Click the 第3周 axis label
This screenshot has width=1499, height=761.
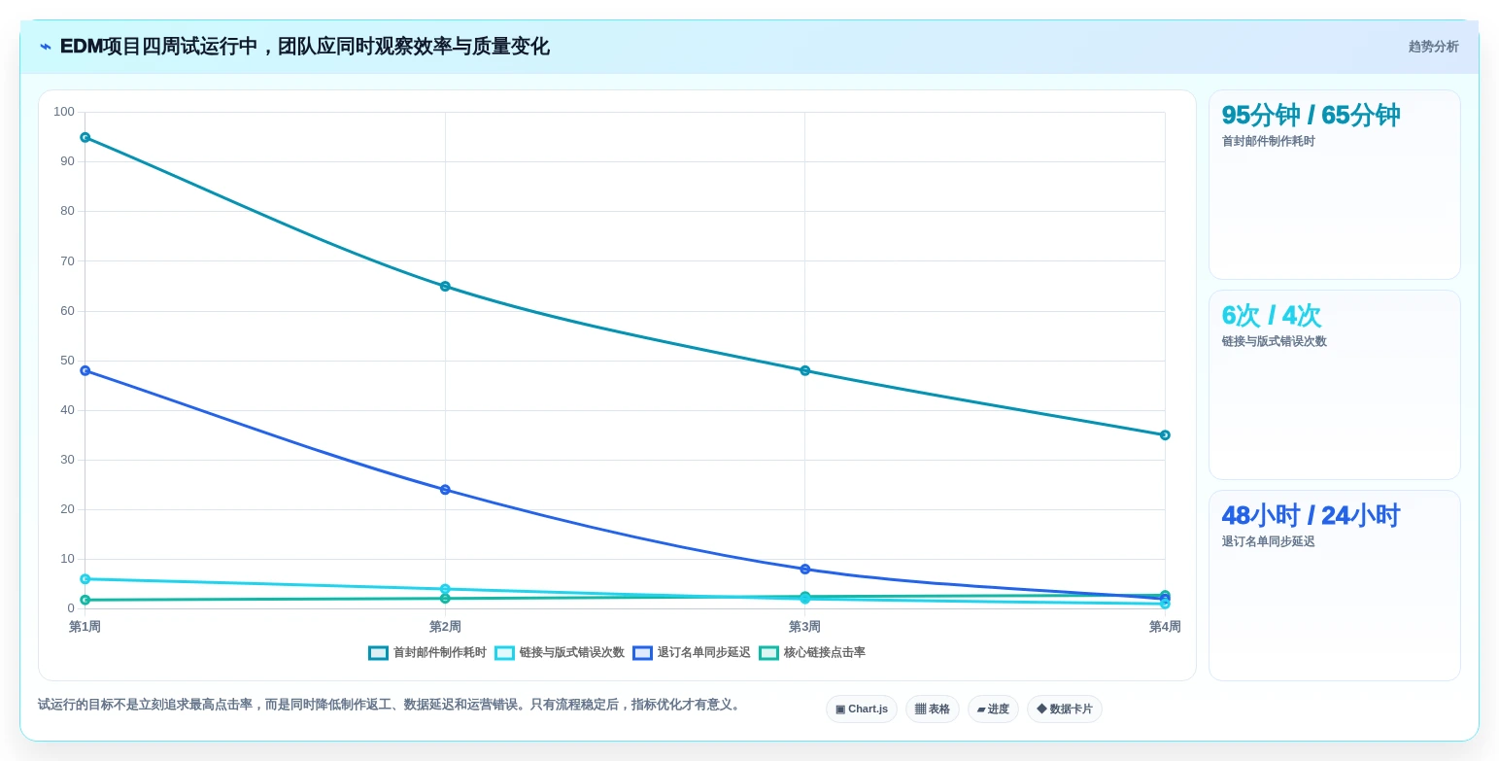click(x=804, y=627)
